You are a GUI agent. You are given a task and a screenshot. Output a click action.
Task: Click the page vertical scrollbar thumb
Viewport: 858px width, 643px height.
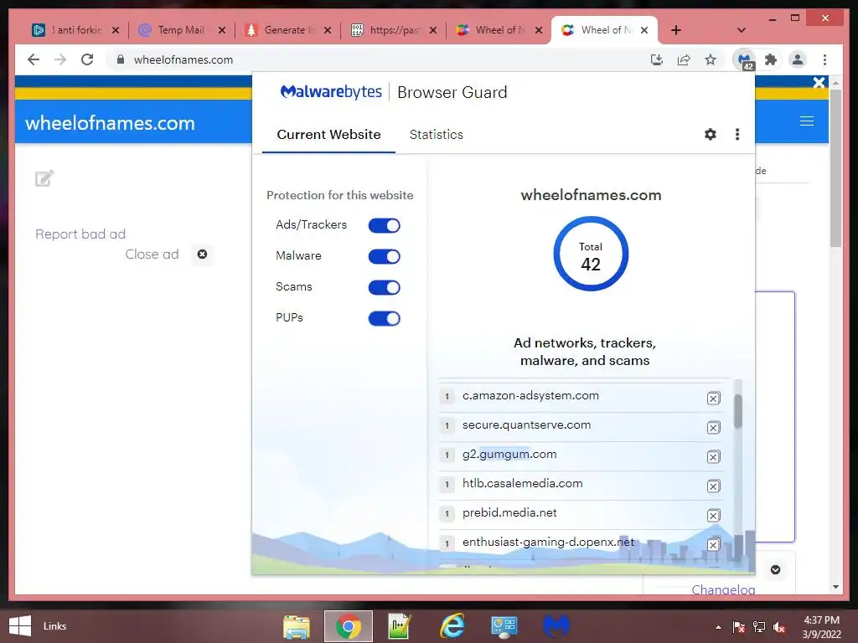835,168
